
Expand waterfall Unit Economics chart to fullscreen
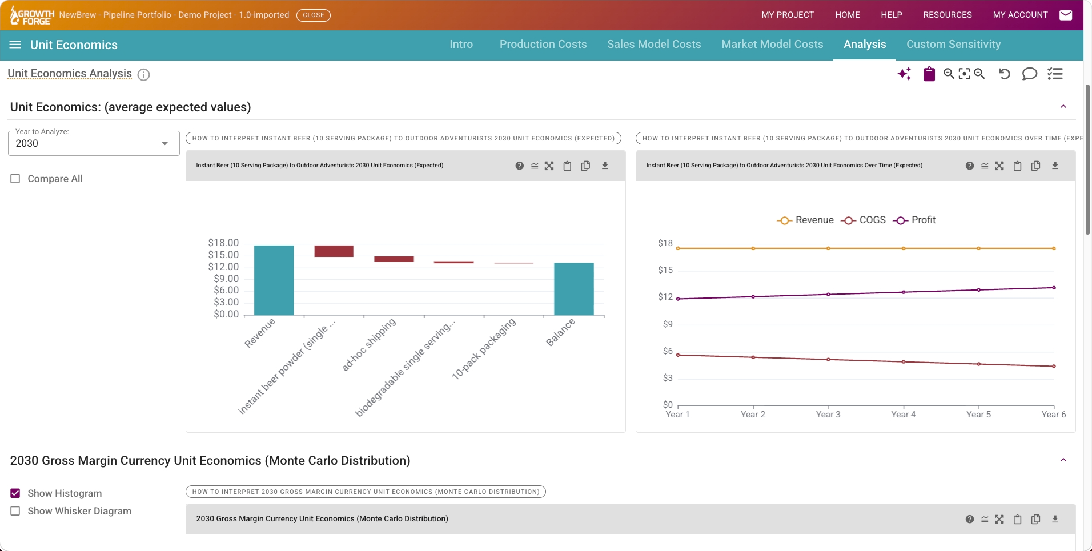point(549,166)
